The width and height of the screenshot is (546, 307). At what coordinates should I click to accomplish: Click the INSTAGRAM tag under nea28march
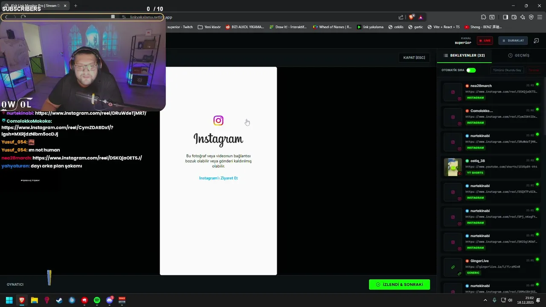tap(475, 98)
